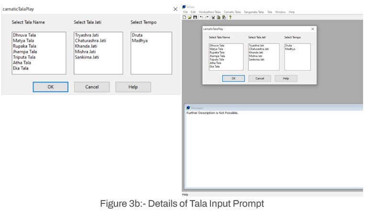
Task: Click the Save floppy disk toolbar icon
Action: [195, 17]
